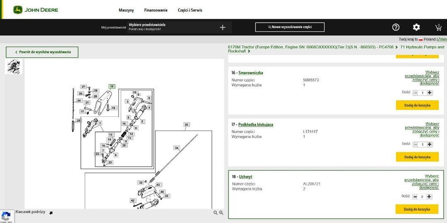This screenshot has width=447, height=223.
Task: Change country via Zmień link
Action: tap(442, 39)
